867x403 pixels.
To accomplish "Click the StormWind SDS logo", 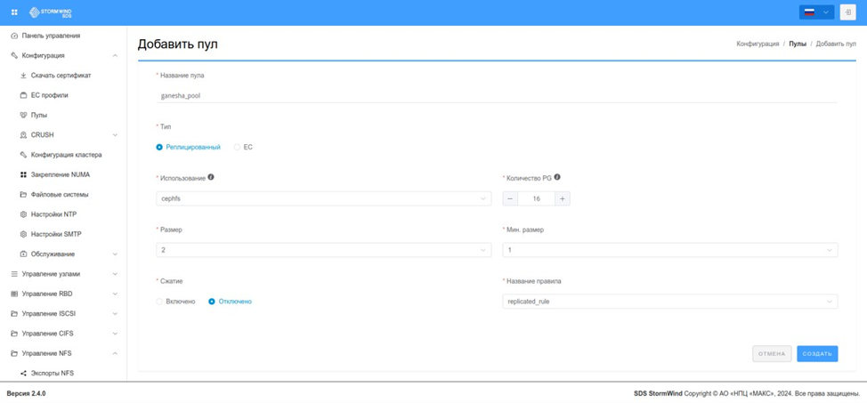I will click(x=51, y=12).
